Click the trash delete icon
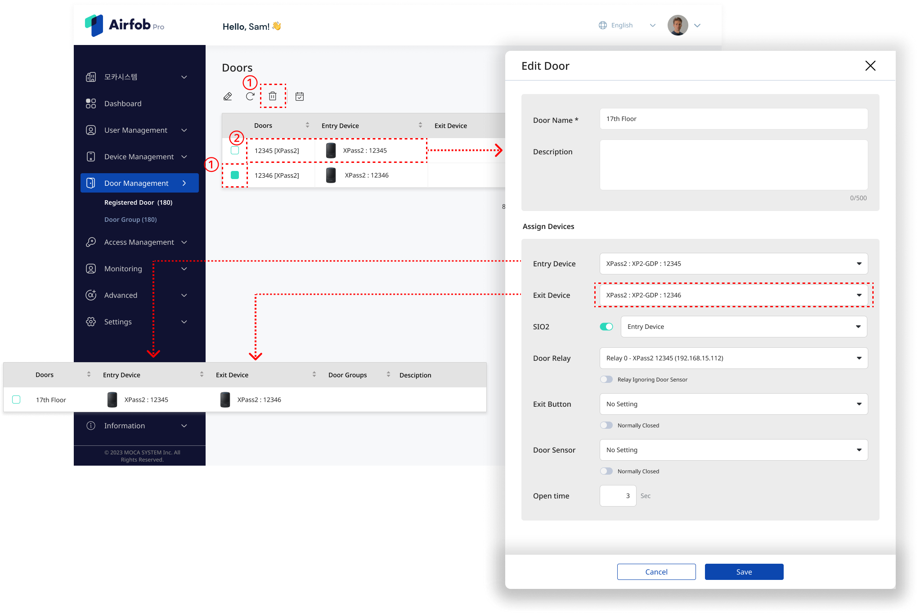Image resolution: width=920 pixels, height=615 pixels. pyautogui.click(x=273, y=96)
